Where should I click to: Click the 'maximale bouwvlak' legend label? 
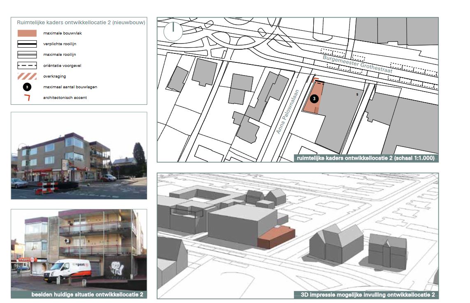(63, 33)
